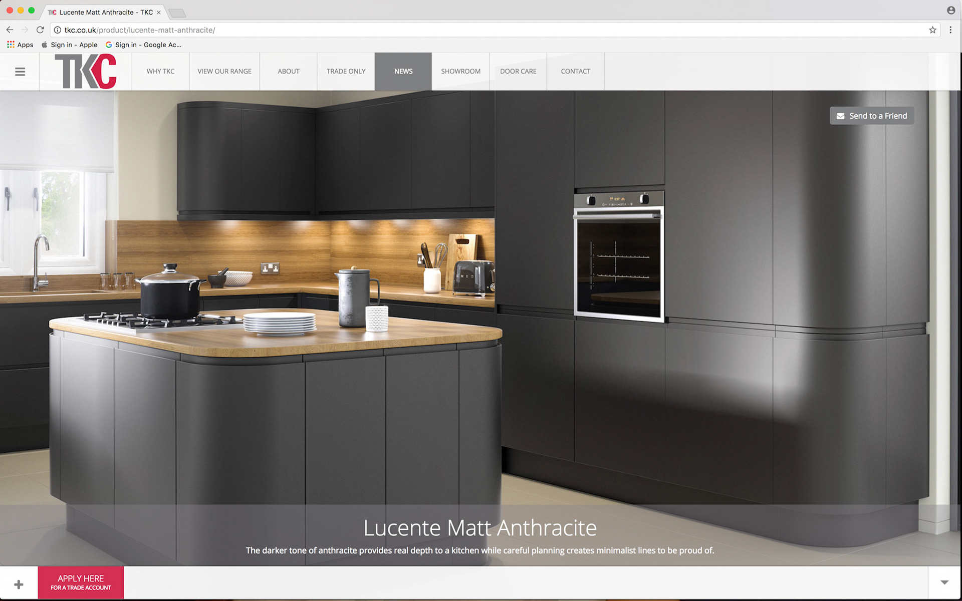The height and width of the screenshot is (601, 962).
Task: Click the browser reload icon
Action: [x=41, y=30]
